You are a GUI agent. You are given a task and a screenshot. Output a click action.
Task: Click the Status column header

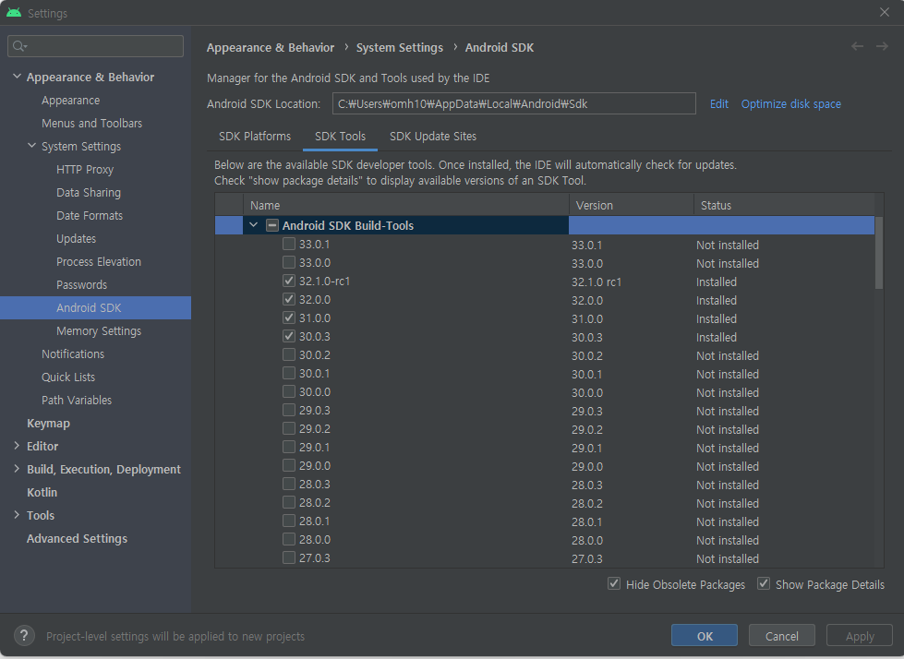point(784,205)
